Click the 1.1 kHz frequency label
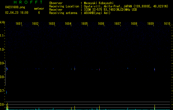The width and height of the screenshot is (173, 110). (x=2, y=36)
